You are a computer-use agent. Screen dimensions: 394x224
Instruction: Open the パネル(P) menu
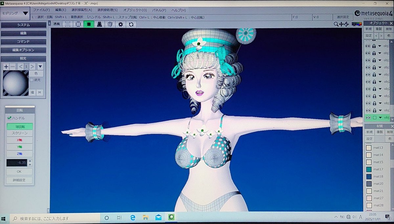tap(159, 10)
